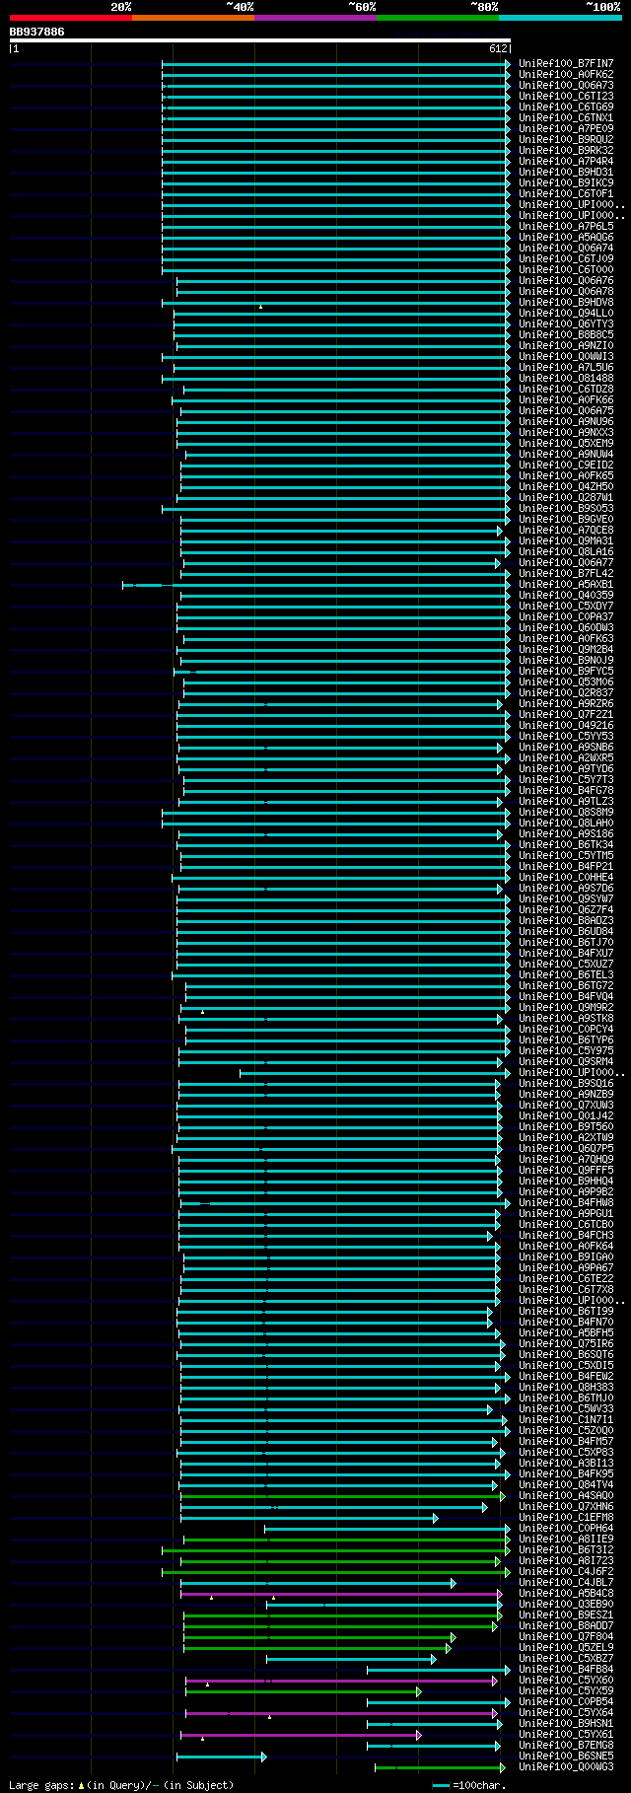
Task: Click UniRef100_C0PCY4 hit label
Action: (566, 1029)
